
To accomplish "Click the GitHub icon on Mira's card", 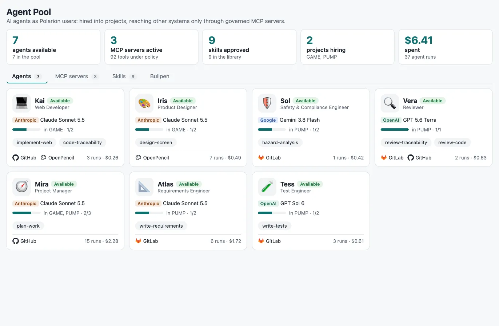I will (x=16, y=241).
